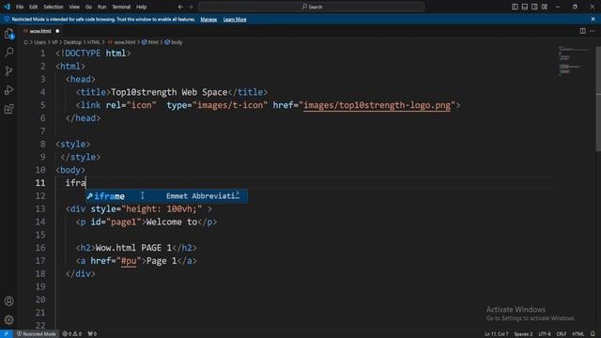The height and width of the screenshot is (338, 601).
Task: Click the Welcome to paragraph text
Action: 171,222
